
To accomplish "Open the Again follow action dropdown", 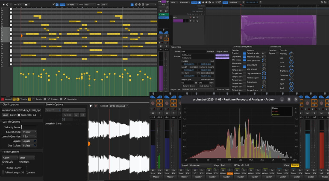I will 10,157.
